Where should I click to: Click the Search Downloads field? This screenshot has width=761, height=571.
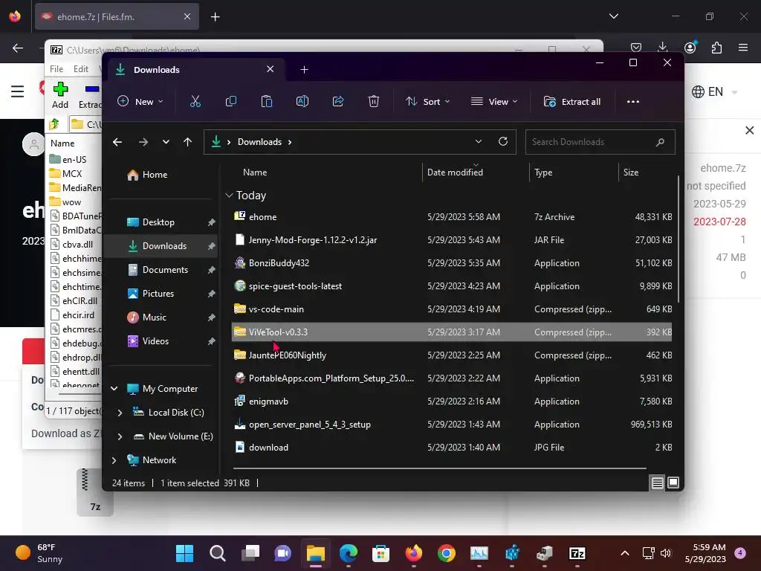coord(600,142)
